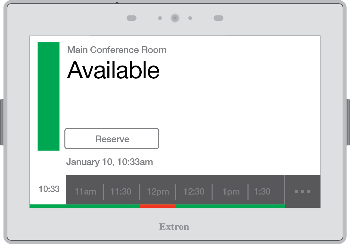Screen dimensions: 350x244
Task: Open the 12:30 slot on the schedule strip
Action: (194, 191)
